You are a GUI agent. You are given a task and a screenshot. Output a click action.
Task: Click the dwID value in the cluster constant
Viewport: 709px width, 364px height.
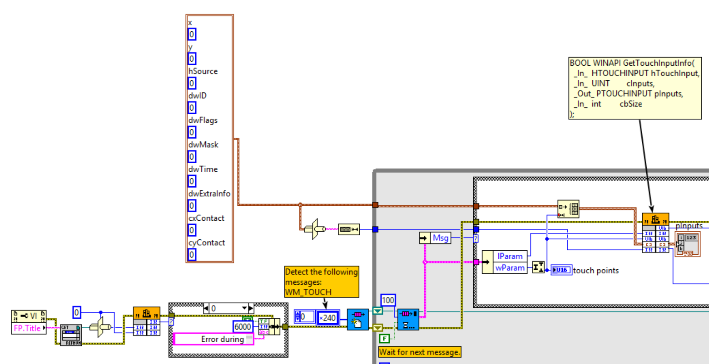192,108
